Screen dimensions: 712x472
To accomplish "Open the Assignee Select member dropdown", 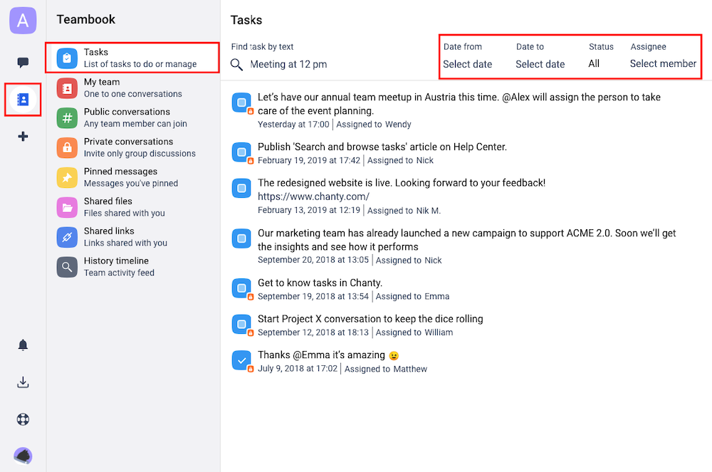I will point(663,63).
